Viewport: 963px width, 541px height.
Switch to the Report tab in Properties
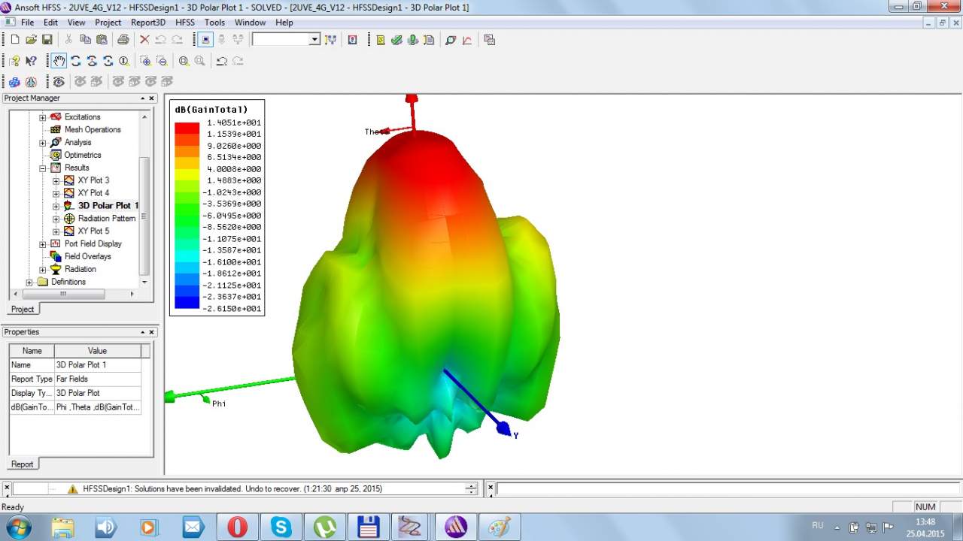point(22,464)
